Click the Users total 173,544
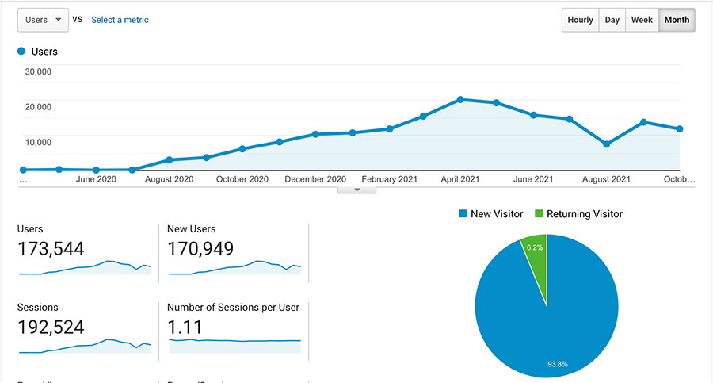 [51, 249]
